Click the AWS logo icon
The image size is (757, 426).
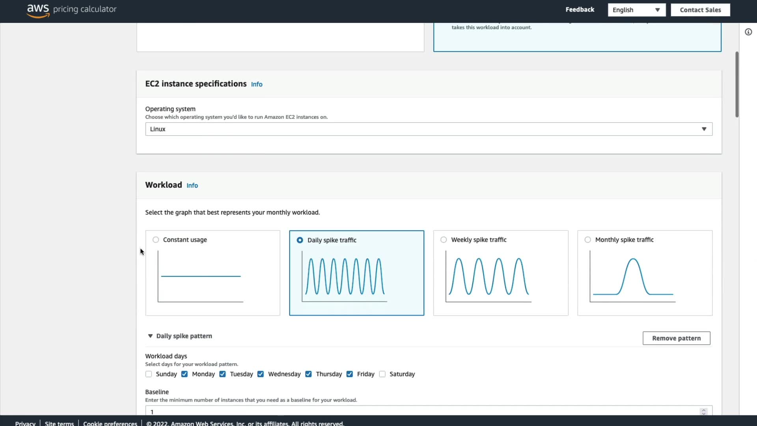tap(38, 10)
